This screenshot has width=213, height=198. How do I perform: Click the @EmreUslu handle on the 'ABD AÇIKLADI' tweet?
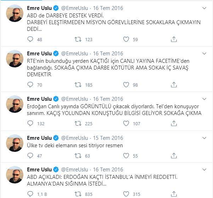click(x=75, y=170)
